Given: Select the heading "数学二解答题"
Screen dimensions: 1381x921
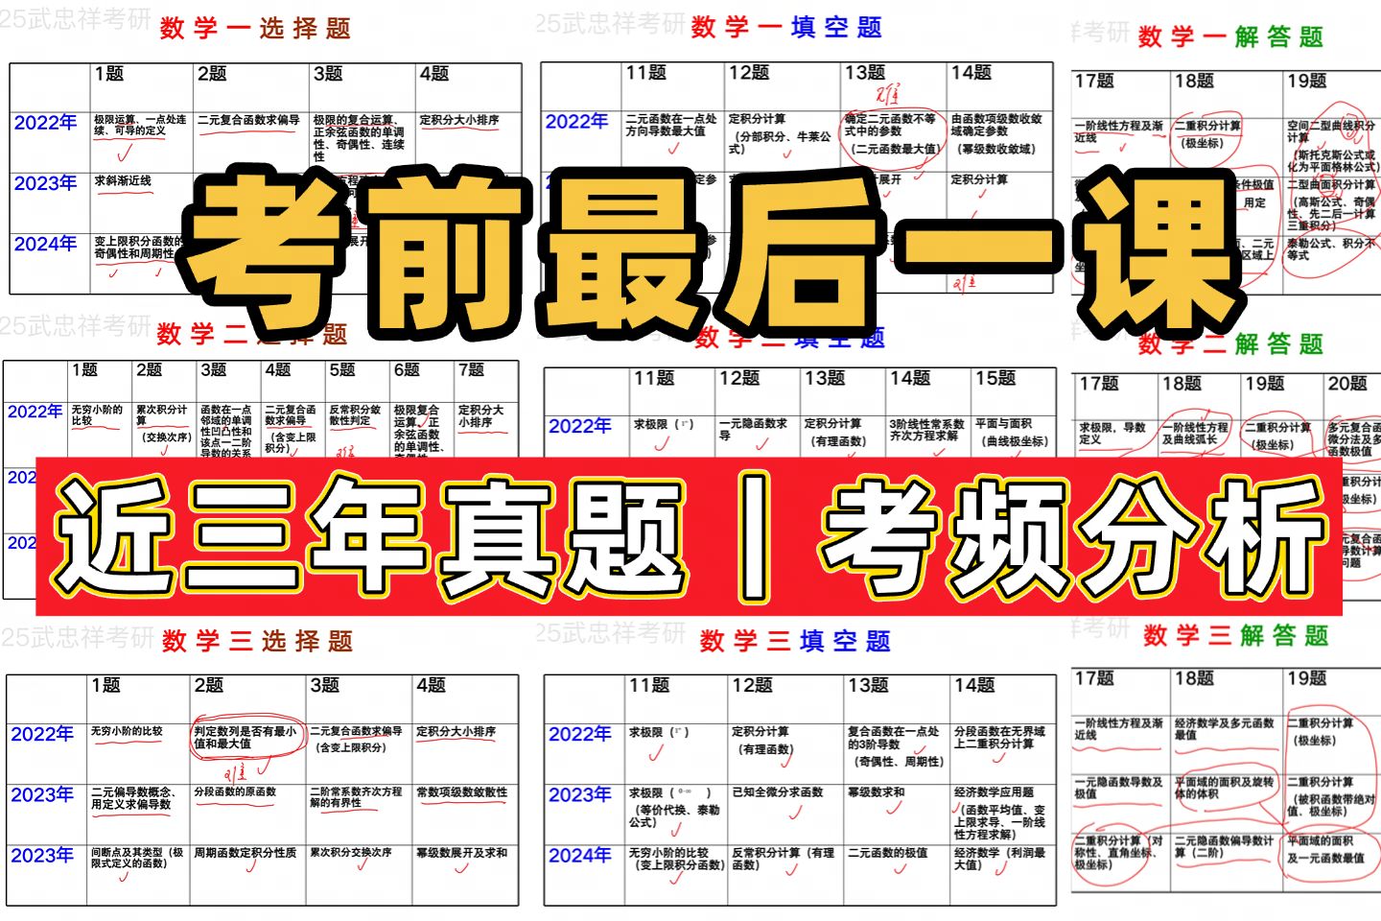Looking at the screenshot, I should pyautogui.click(x=1231, y=343).
